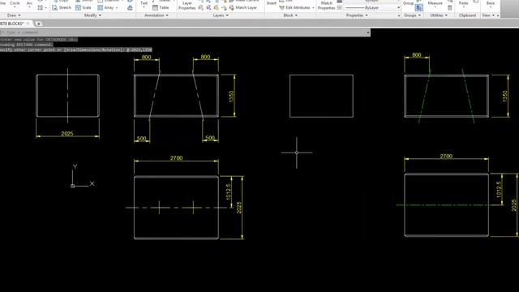Expand the Draw panel title
Screen dimensions: 519x292
click(x=14, y=15)
